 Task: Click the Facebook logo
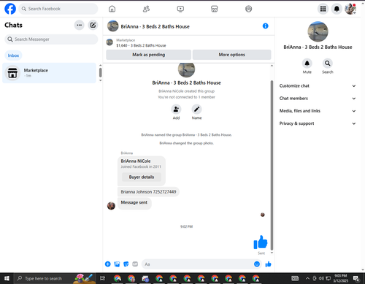pos(10,9)
